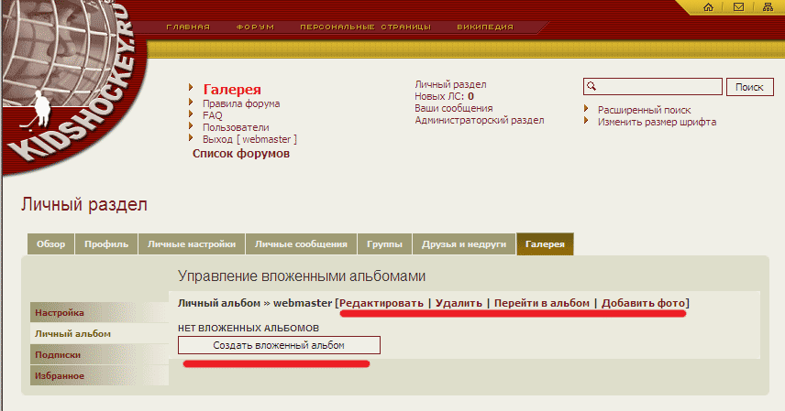Open the envelope mail icon
Screen dimensions: 785x411
738,7
